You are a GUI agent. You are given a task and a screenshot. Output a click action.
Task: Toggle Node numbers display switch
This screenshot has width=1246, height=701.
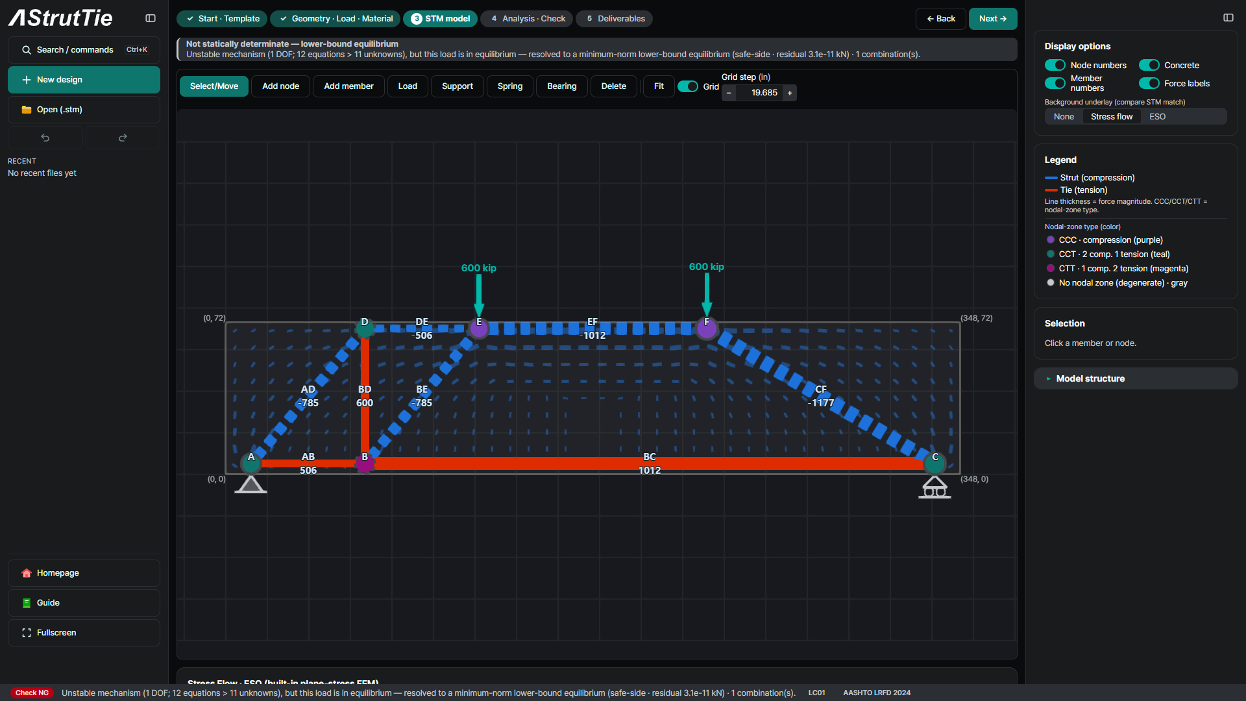click(1055, 65)
